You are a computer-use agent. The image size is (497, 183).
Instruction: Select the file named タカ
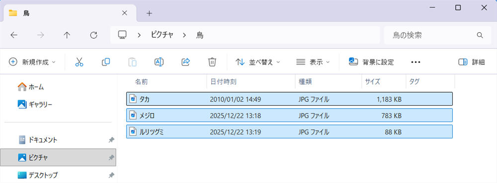click(289, 99)
